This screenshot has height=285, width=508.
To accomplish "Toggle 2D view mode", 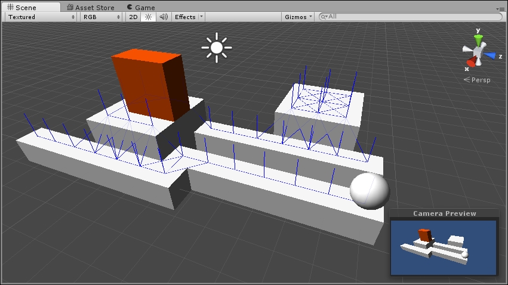I will pos(133,17).
